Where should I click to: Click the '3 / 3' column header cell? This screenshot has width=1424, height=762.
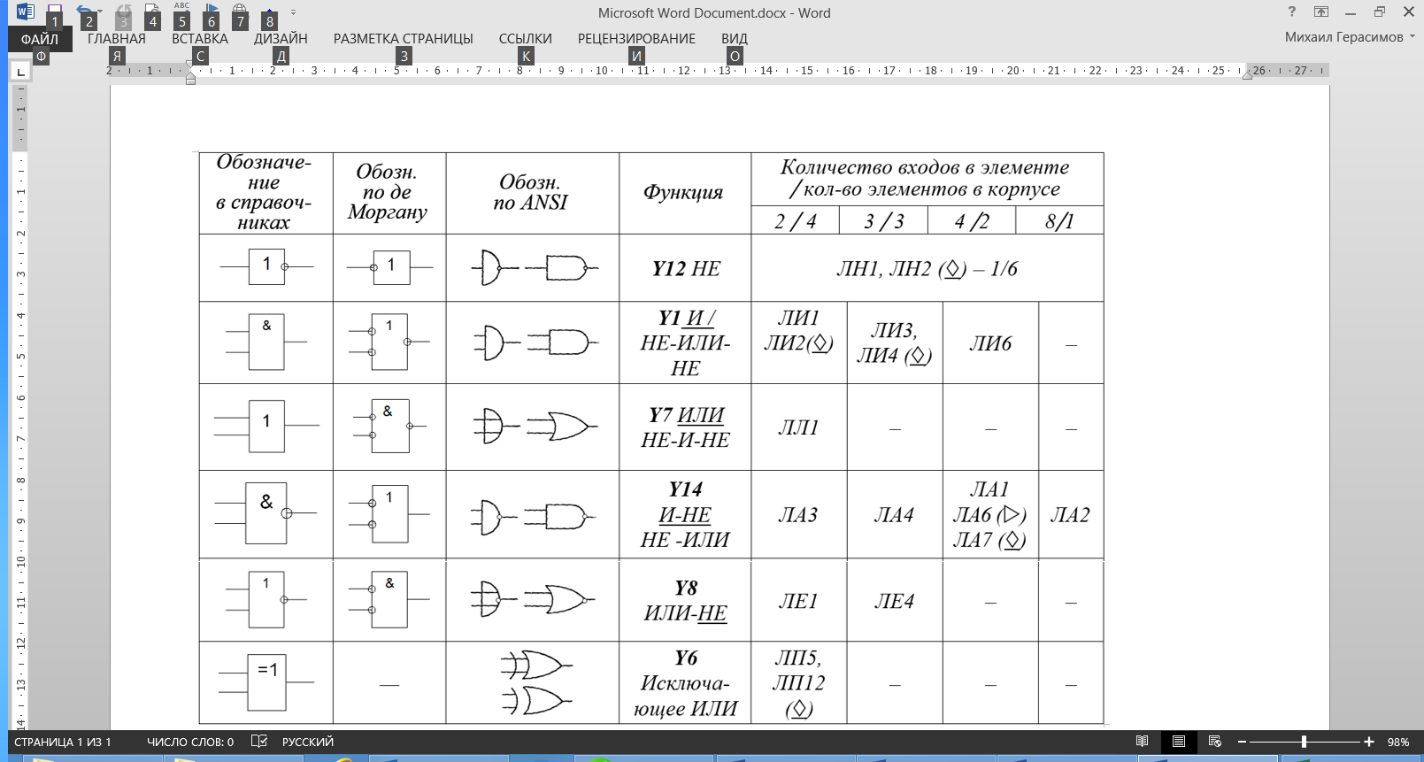(x=883, y=220)
